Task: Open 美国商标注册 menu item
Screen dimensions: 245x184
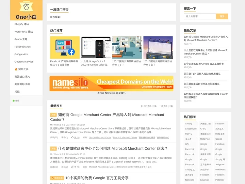Action: [22, 84]
